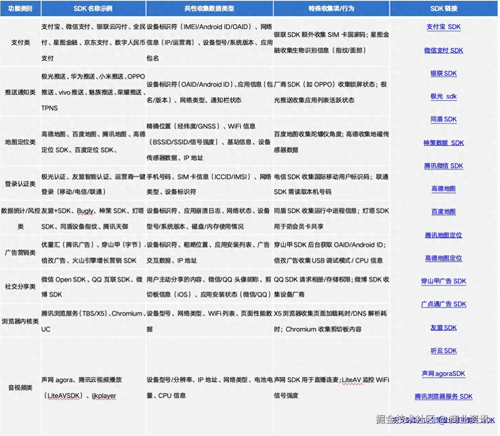The height and width of the screenshot is (436, 500).
Task: Click SDK names cell starting 支付宝、微信支付
Action: (x=93, y=42)
